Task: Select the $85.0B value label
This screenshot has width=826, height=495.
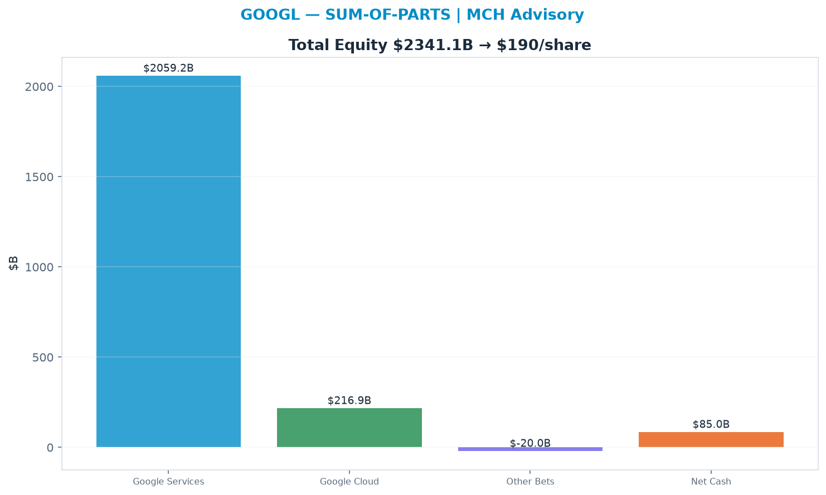Action: point(711,424)
